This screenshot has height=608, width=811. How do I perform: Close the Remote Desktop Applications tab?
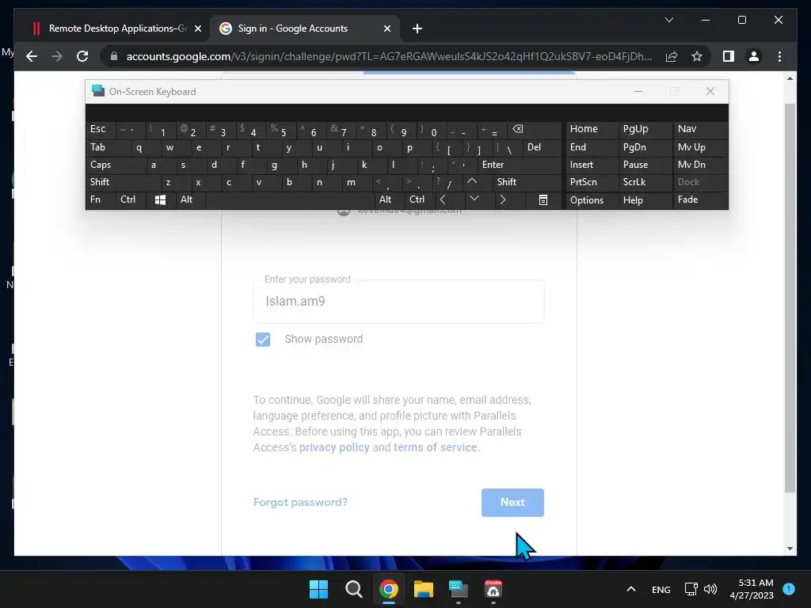pos(197,28)
